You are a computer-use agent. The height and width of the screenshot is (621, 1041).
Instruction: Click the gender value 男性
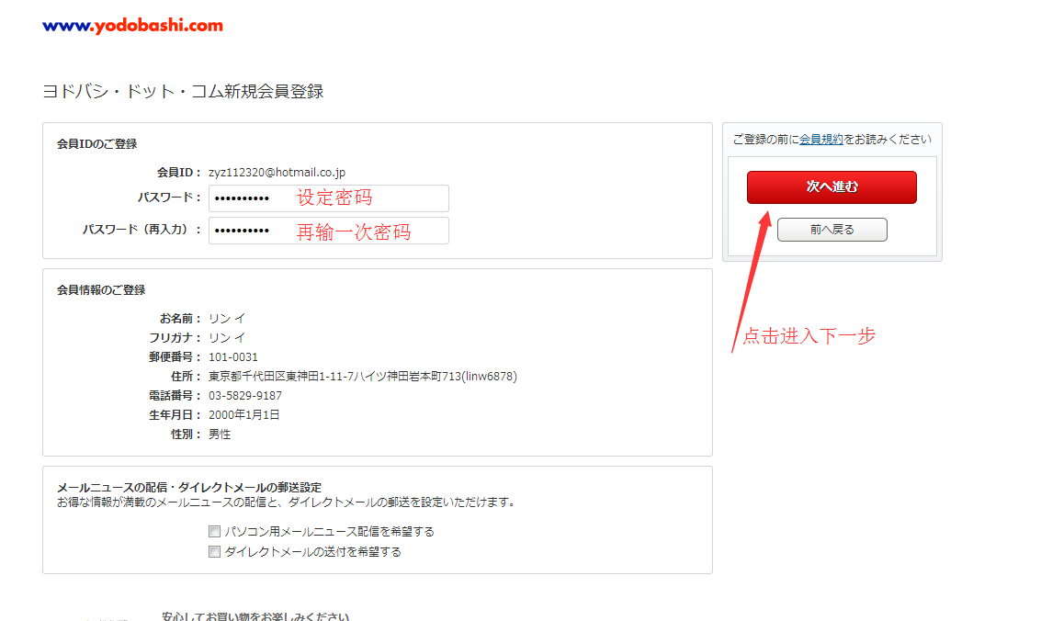[x=220, y=434]
